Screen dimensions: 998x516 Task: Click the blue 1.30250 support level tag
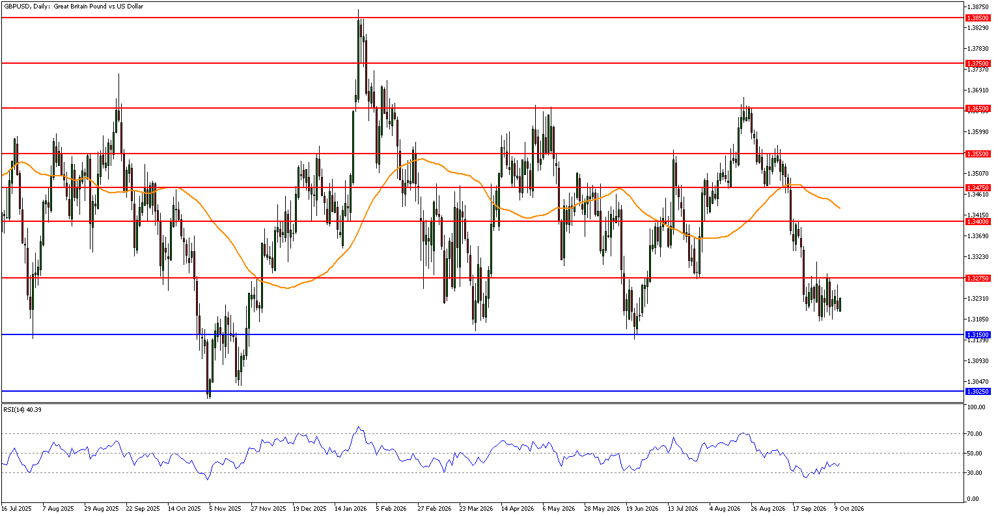click(x=978, y=391)
